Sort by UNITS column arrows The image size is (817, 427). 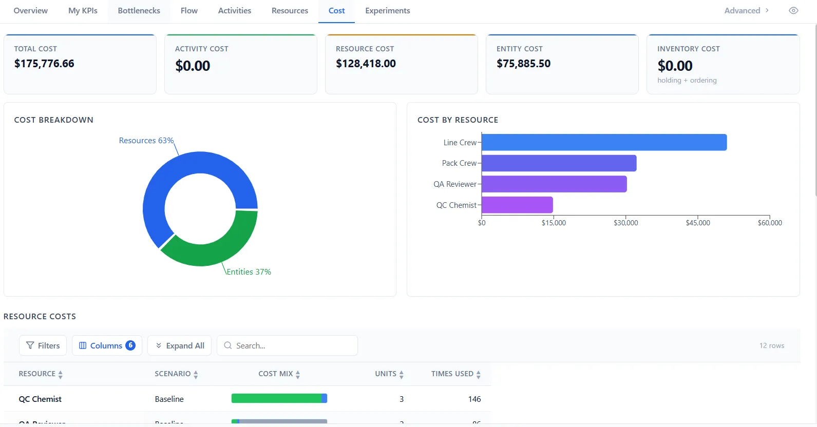(x=402, y=374)
